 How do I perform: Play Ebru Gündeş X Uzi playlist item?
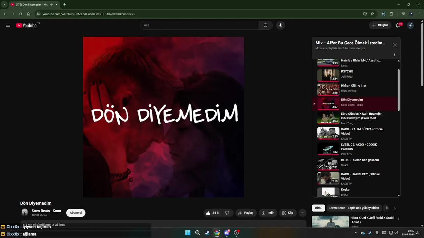[354, 118]
